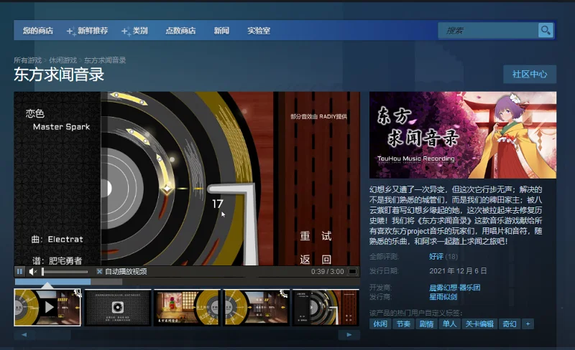Click the 关卡编辑 tag
This screenshot has height=350, width=575.
pos(479,324)
